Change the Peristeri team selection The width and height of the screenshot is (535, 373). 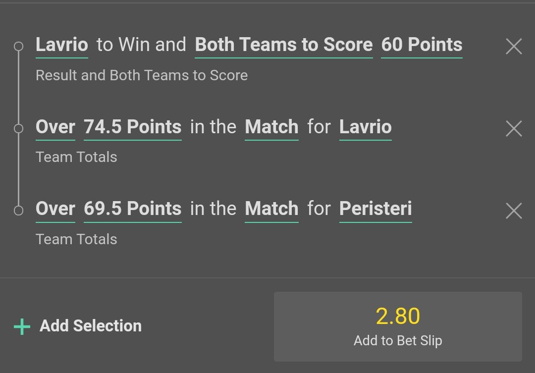pyautogui.click(x=375, y=209)
